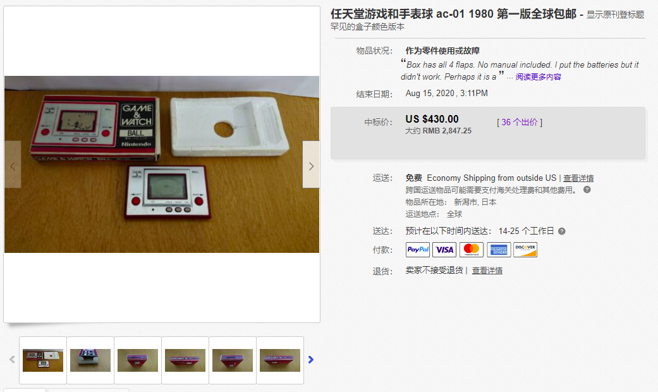Image resolution: width=658 pixels, height=392 pixels.
Task: Select first thumbnail with box and console
Action: click(x=43, y=360)
